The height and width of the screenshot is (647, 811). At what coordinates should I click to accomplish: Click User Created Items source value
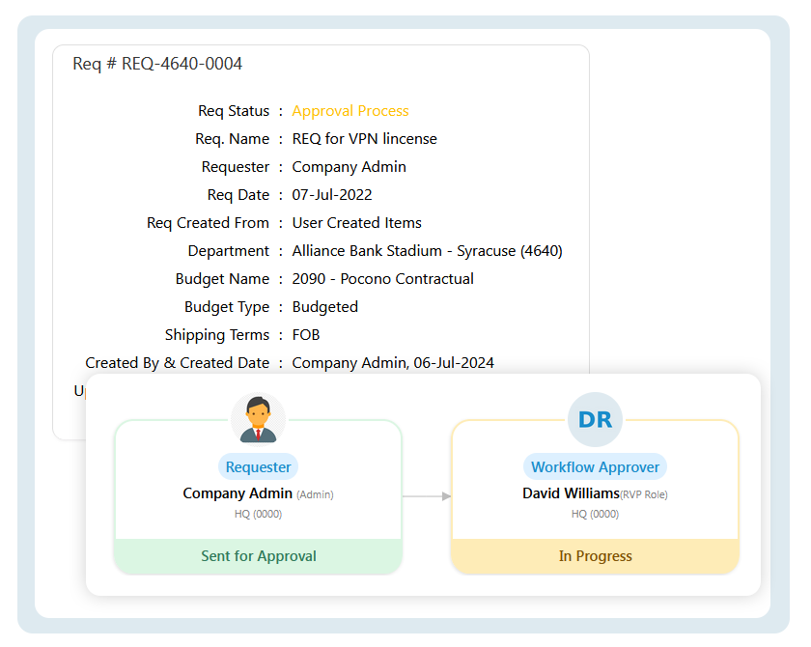coord(356,222)
